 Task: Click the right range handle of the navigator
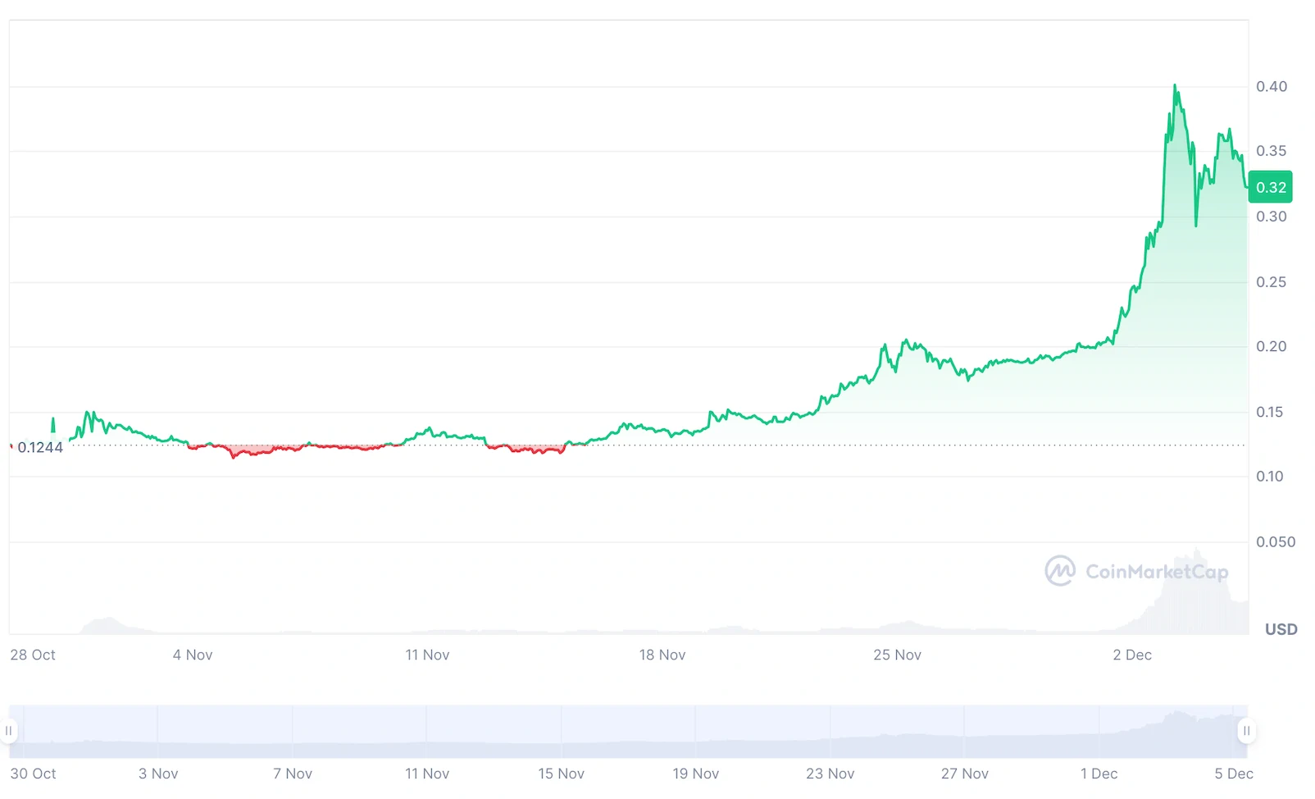pyautogui.click(x=1246, y=730)
